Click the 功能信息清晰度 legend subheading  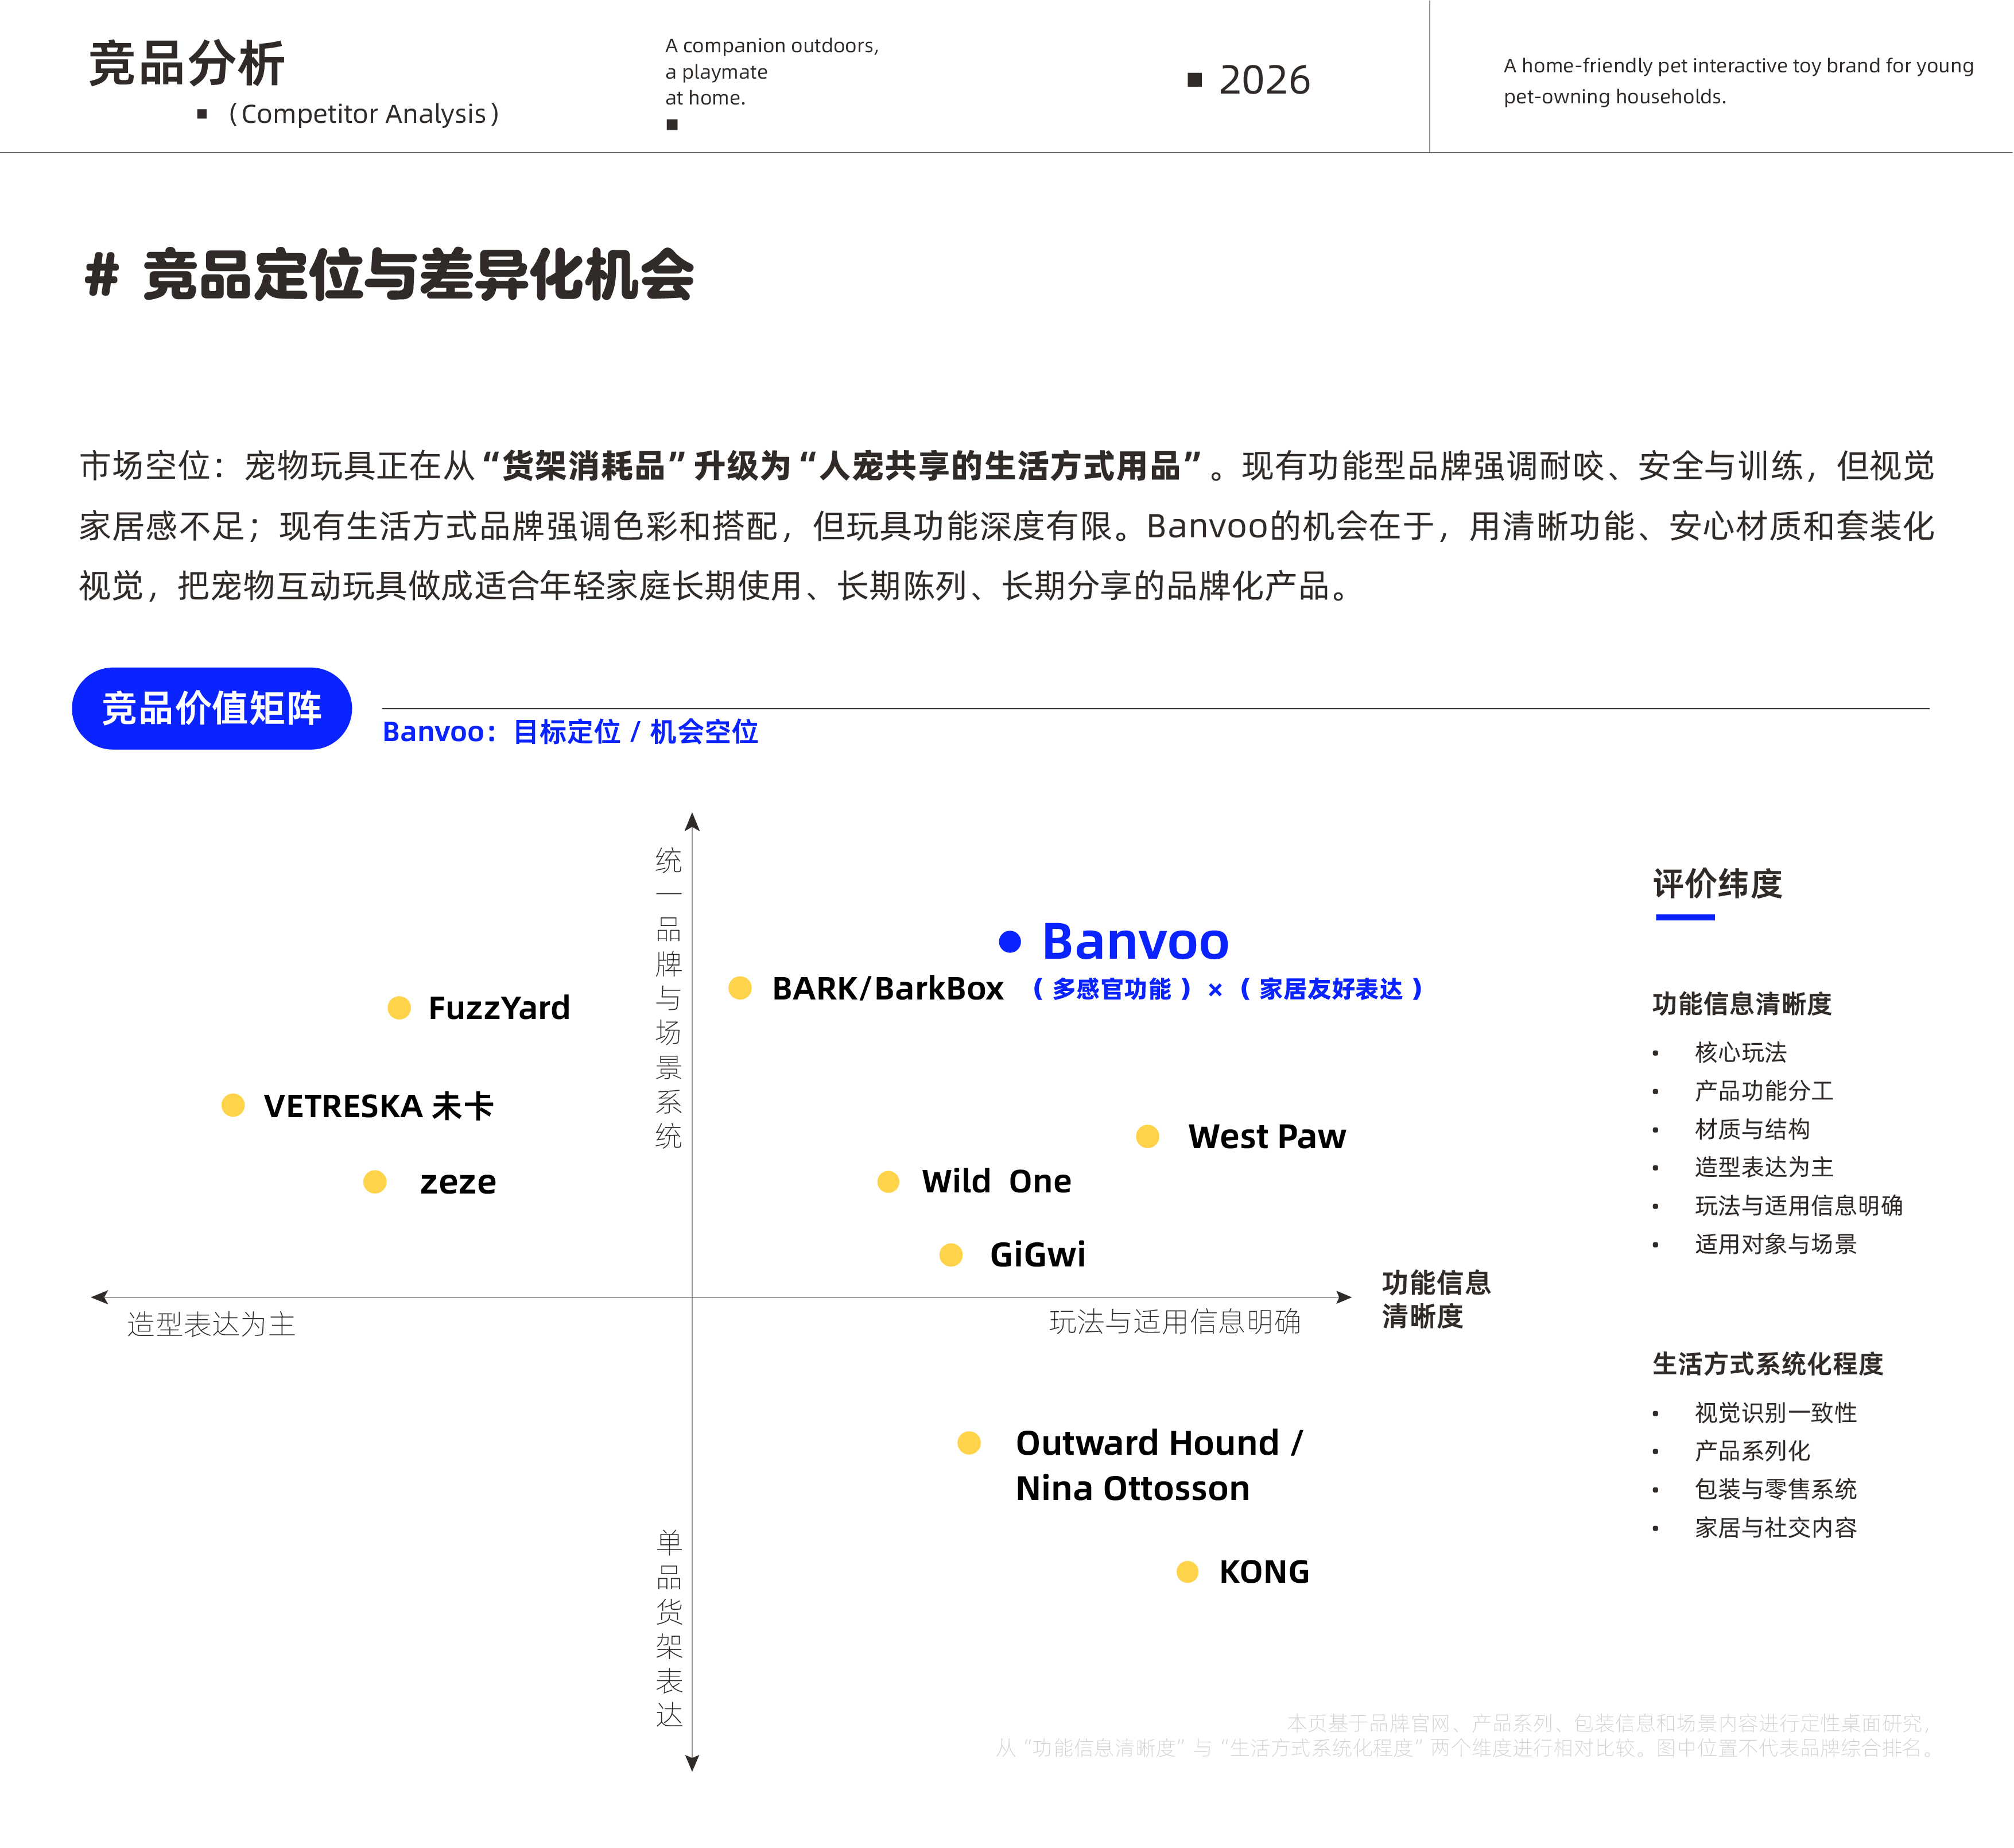point(1741,1004)
